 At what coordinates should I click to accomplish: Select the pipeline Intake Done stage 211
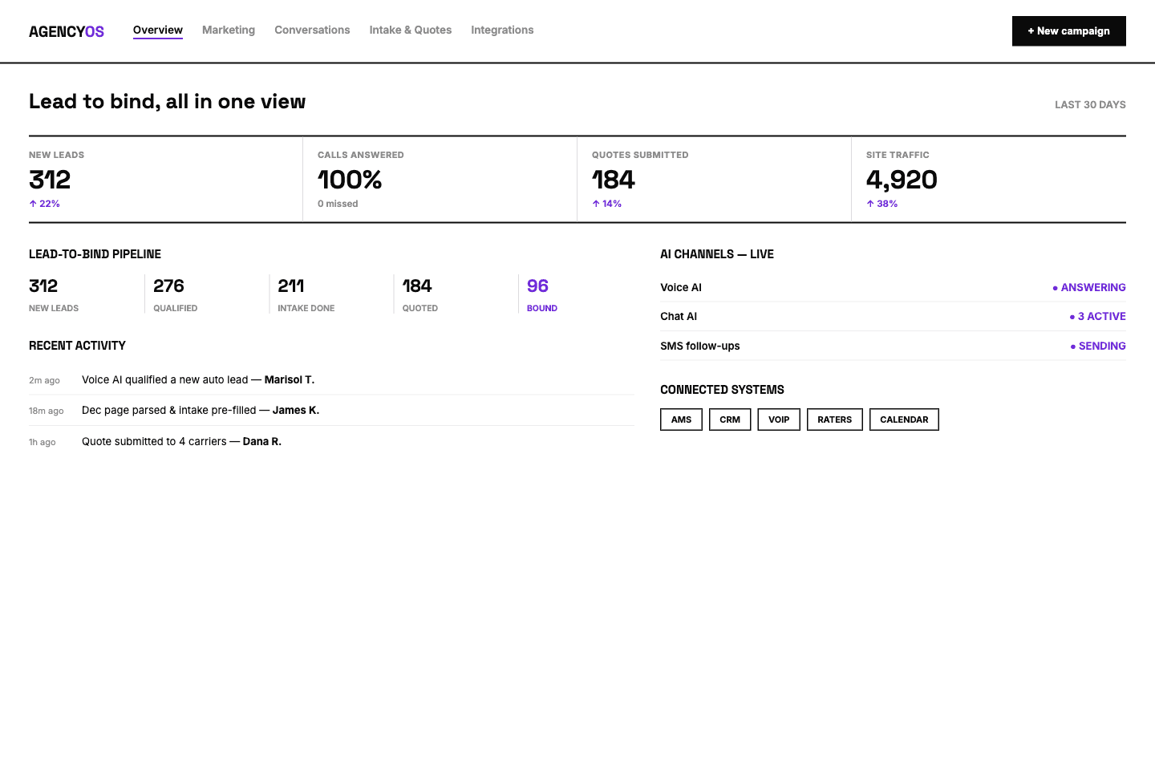(x=331, y=294)
